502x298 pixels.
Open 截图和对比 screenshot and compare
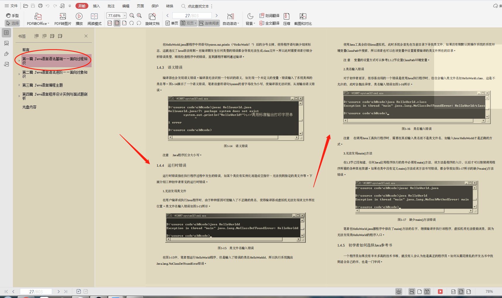(303, 19)
